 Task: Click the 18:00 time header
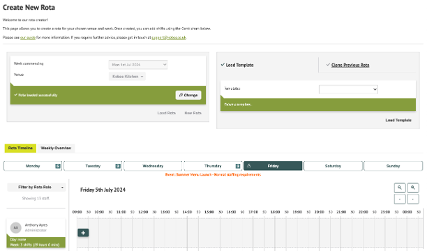click(275, 212)
